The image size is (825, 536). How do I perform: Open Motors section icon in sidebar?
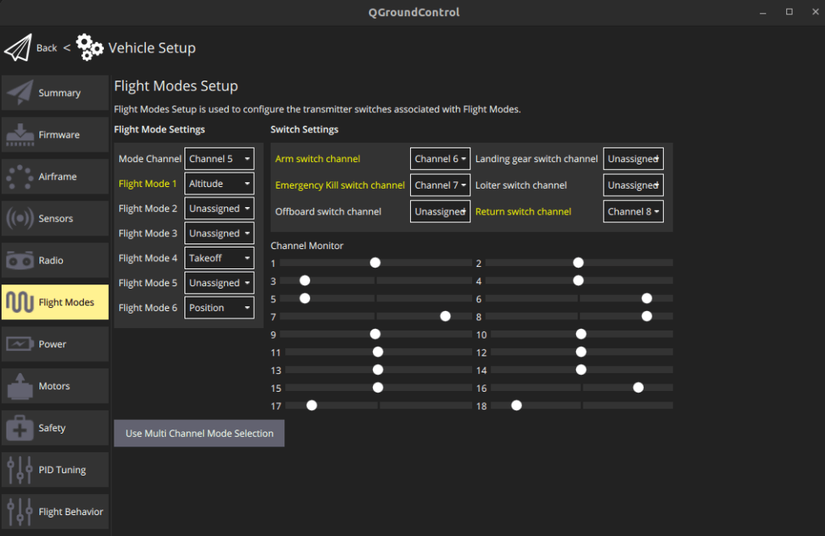coord(20,387)
